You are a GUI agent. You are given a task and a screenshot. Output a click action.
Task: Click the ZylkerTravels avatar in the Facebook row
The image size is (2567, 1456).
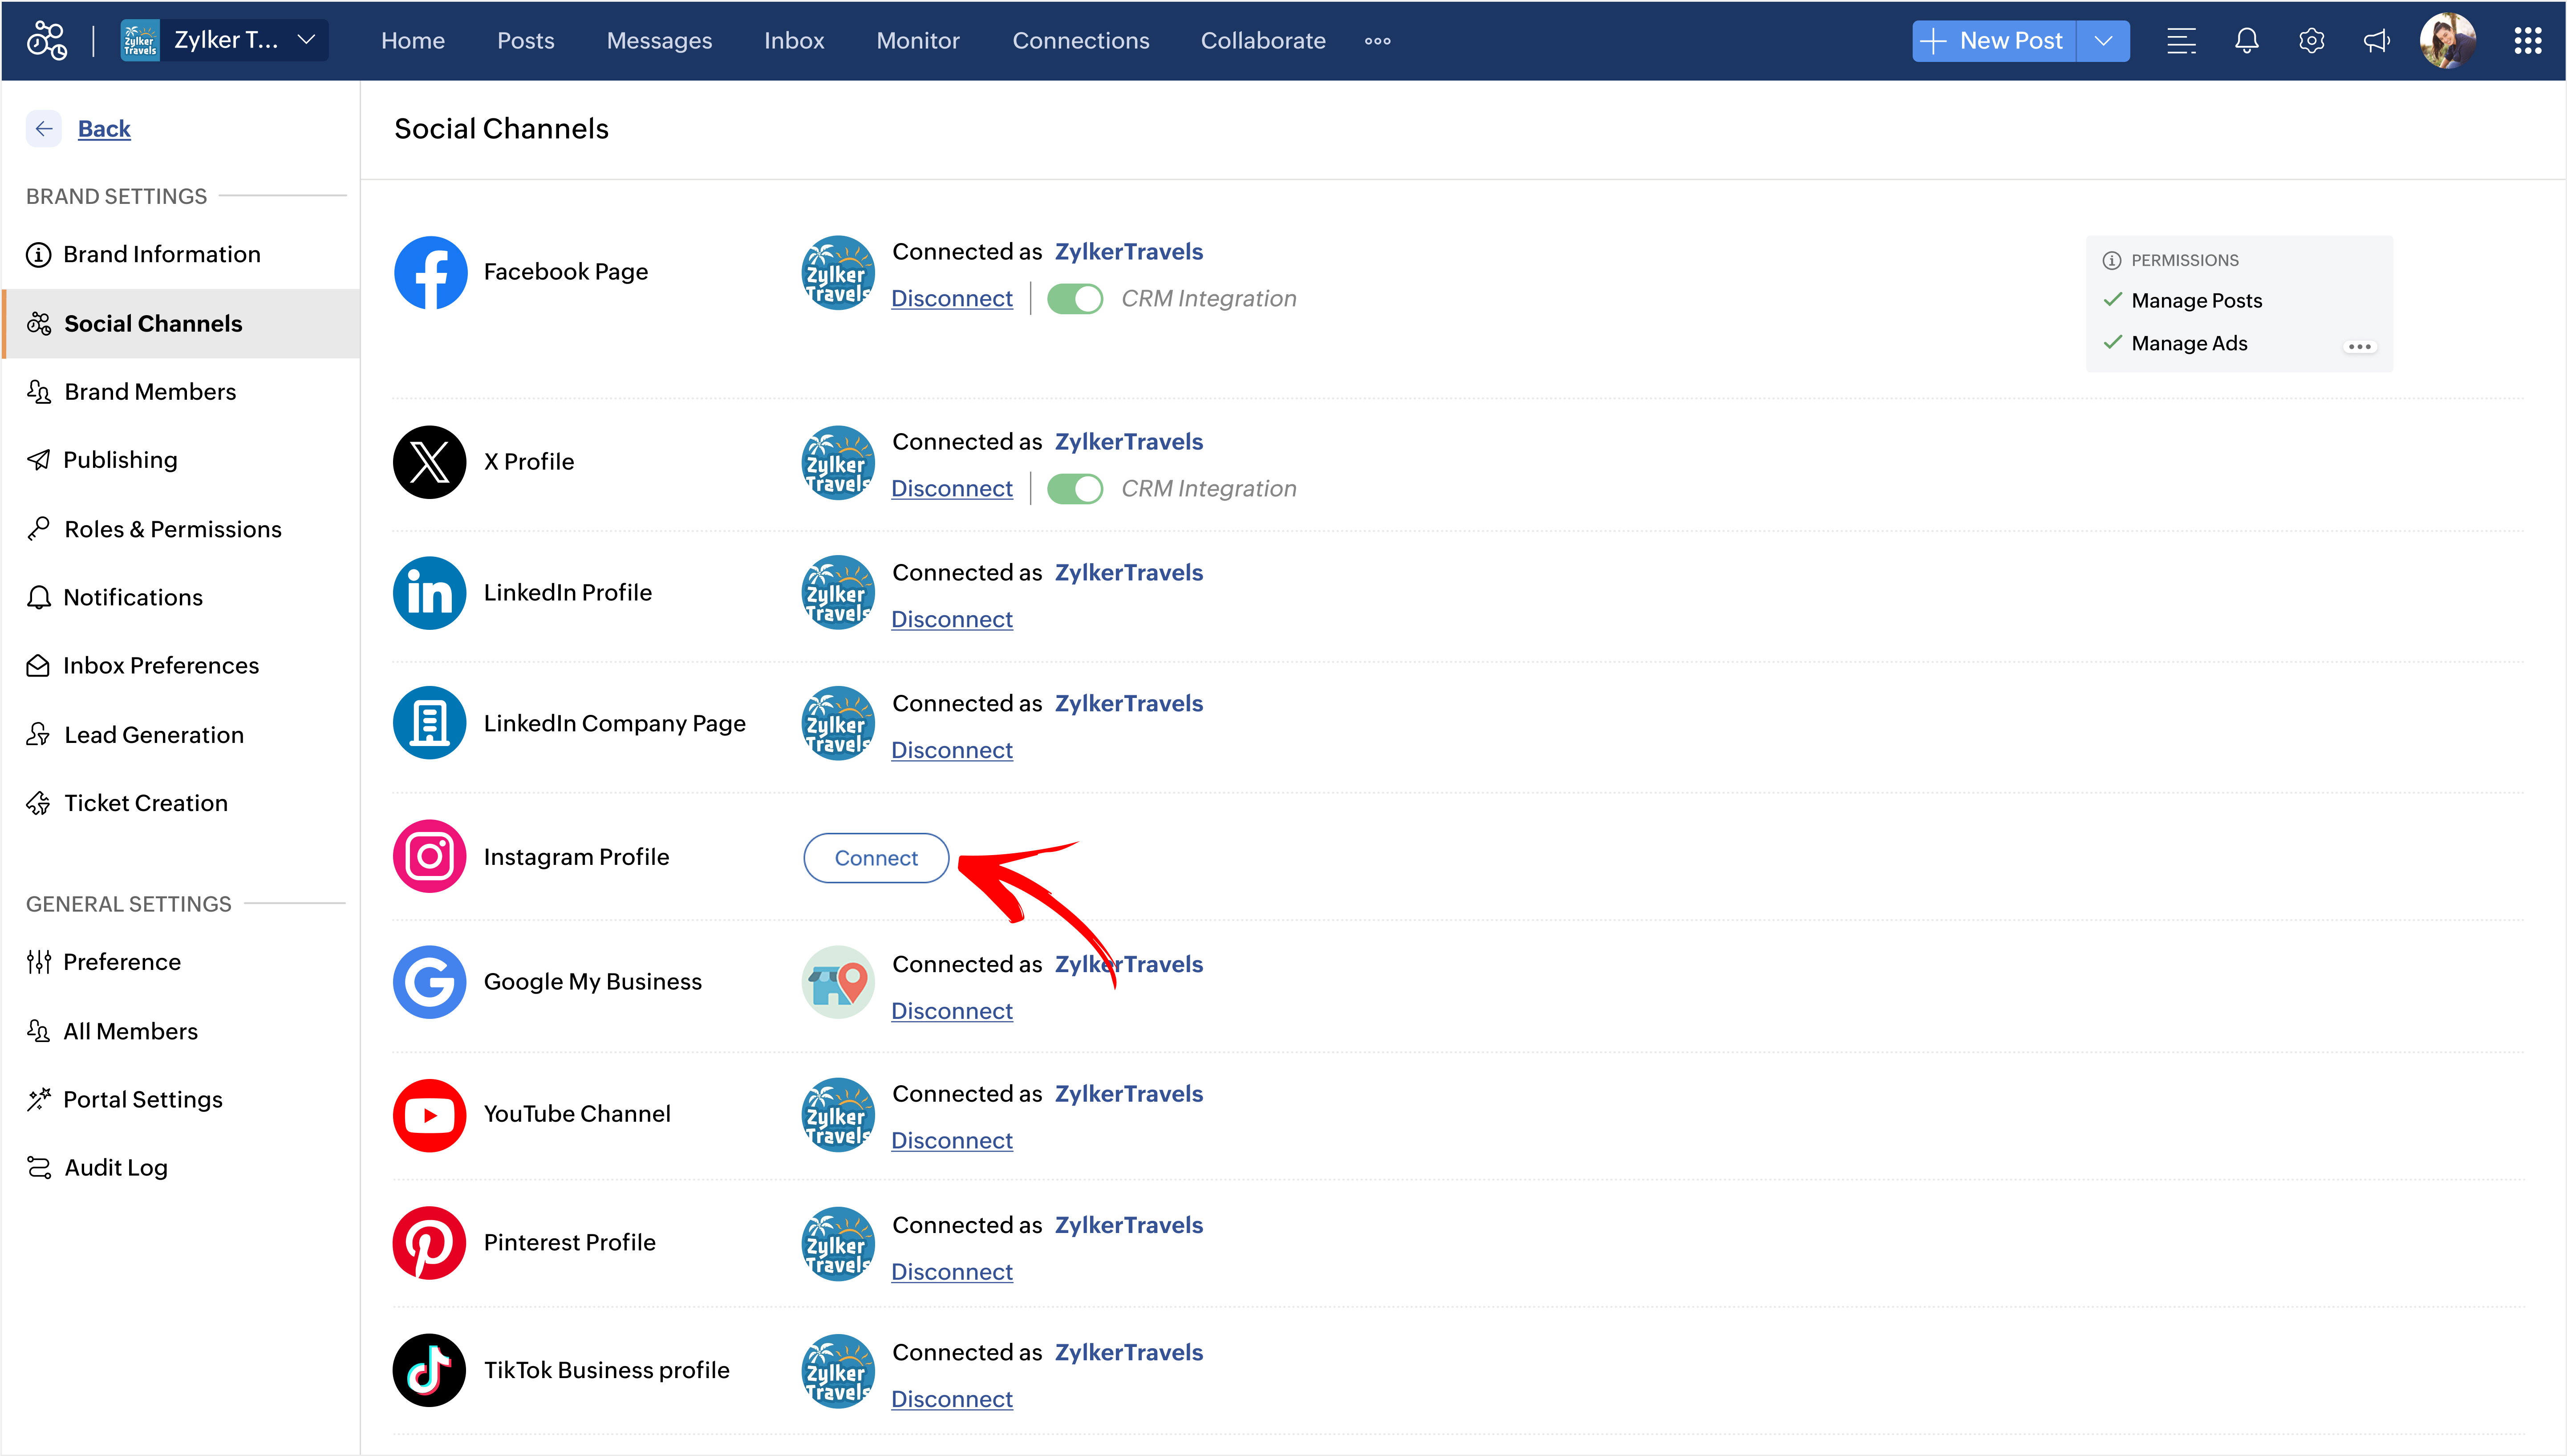(838, 273)
